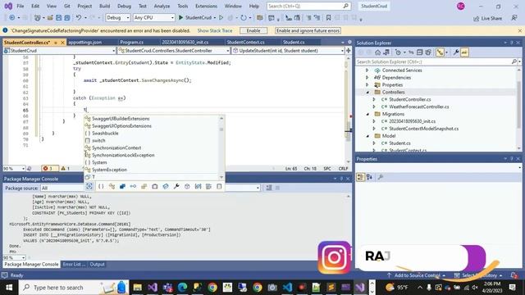Viewport: 525px width, 295px height.
Task: Open the Extensions menu
Action: [206, 6]
